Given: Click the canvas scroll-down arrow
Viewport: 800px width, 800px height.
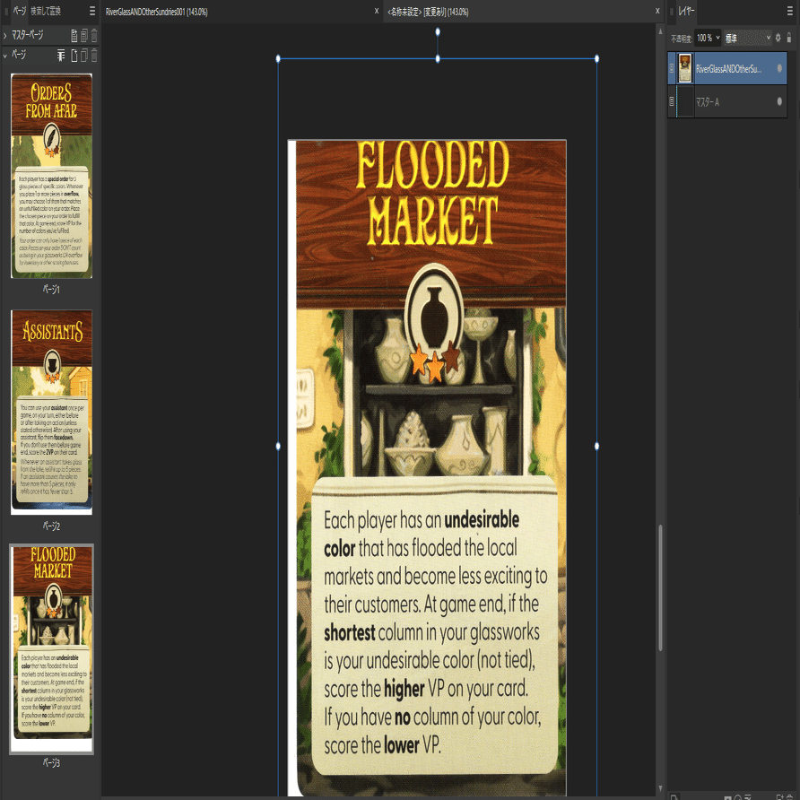Looking at the screenshot, I should click(x=660, y=788).
